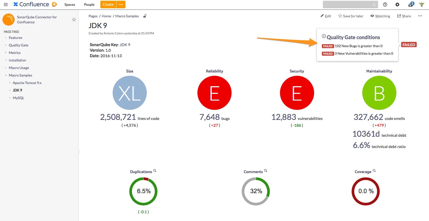Open Installation page in tree
Screen dimensions: 429x221
click(x=17, y=60)
